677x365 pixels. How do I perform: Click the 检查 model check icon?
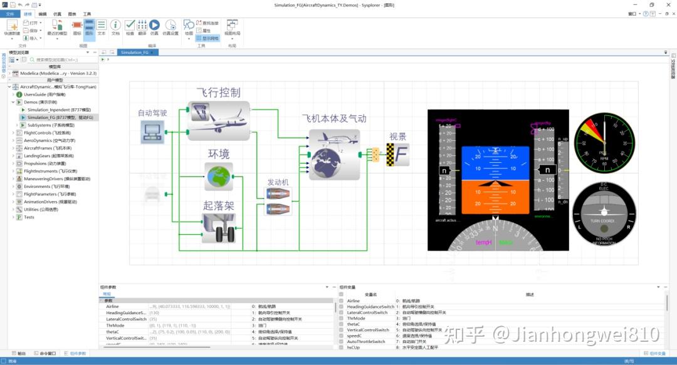click(130, 25)
